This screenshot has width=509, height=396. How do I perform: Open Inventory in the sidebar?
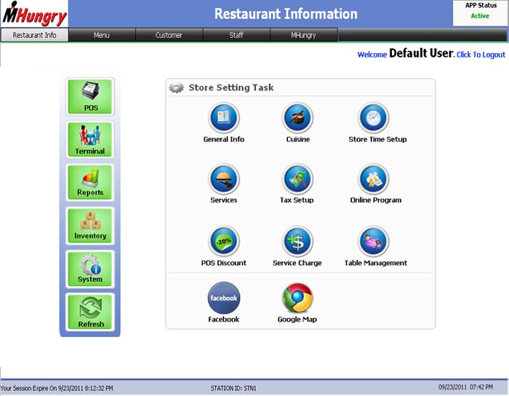point(91,226)
